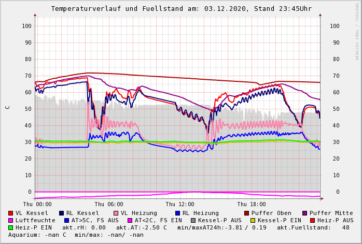Click the Thu 00:00 time axis label
Screen dimensions: 362x244
click(x=37, y=205)
